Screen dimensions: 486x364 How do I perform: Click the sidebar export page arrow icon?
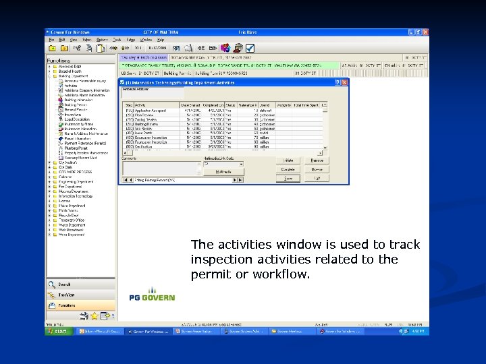(105, 316)
